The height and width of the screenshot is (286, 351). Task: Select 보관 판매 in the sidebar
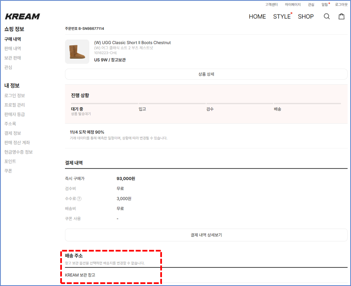(x=12, y=58)
